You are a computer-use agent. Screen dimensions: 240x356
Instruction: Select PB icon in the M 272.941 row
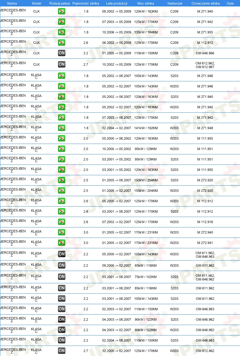click(61, 243)
